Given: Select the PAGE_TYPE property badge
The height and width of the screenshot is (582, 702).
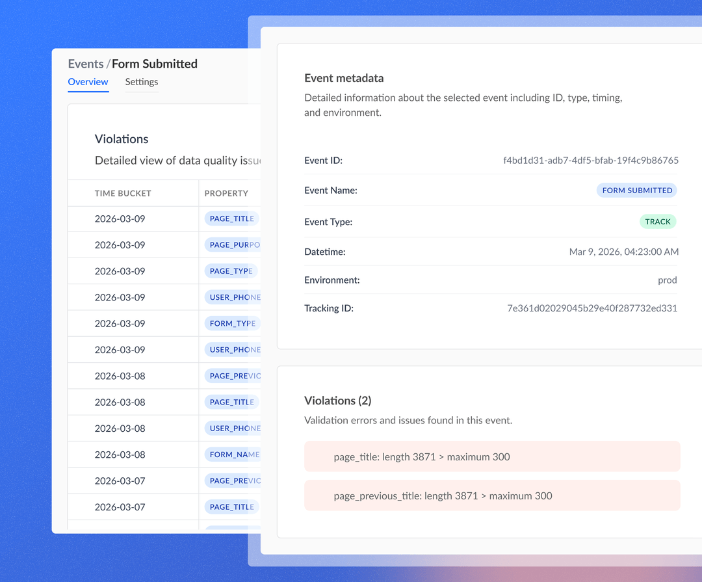Looking at the screenshot, I should pyautogui.click(x=230, y=271).
